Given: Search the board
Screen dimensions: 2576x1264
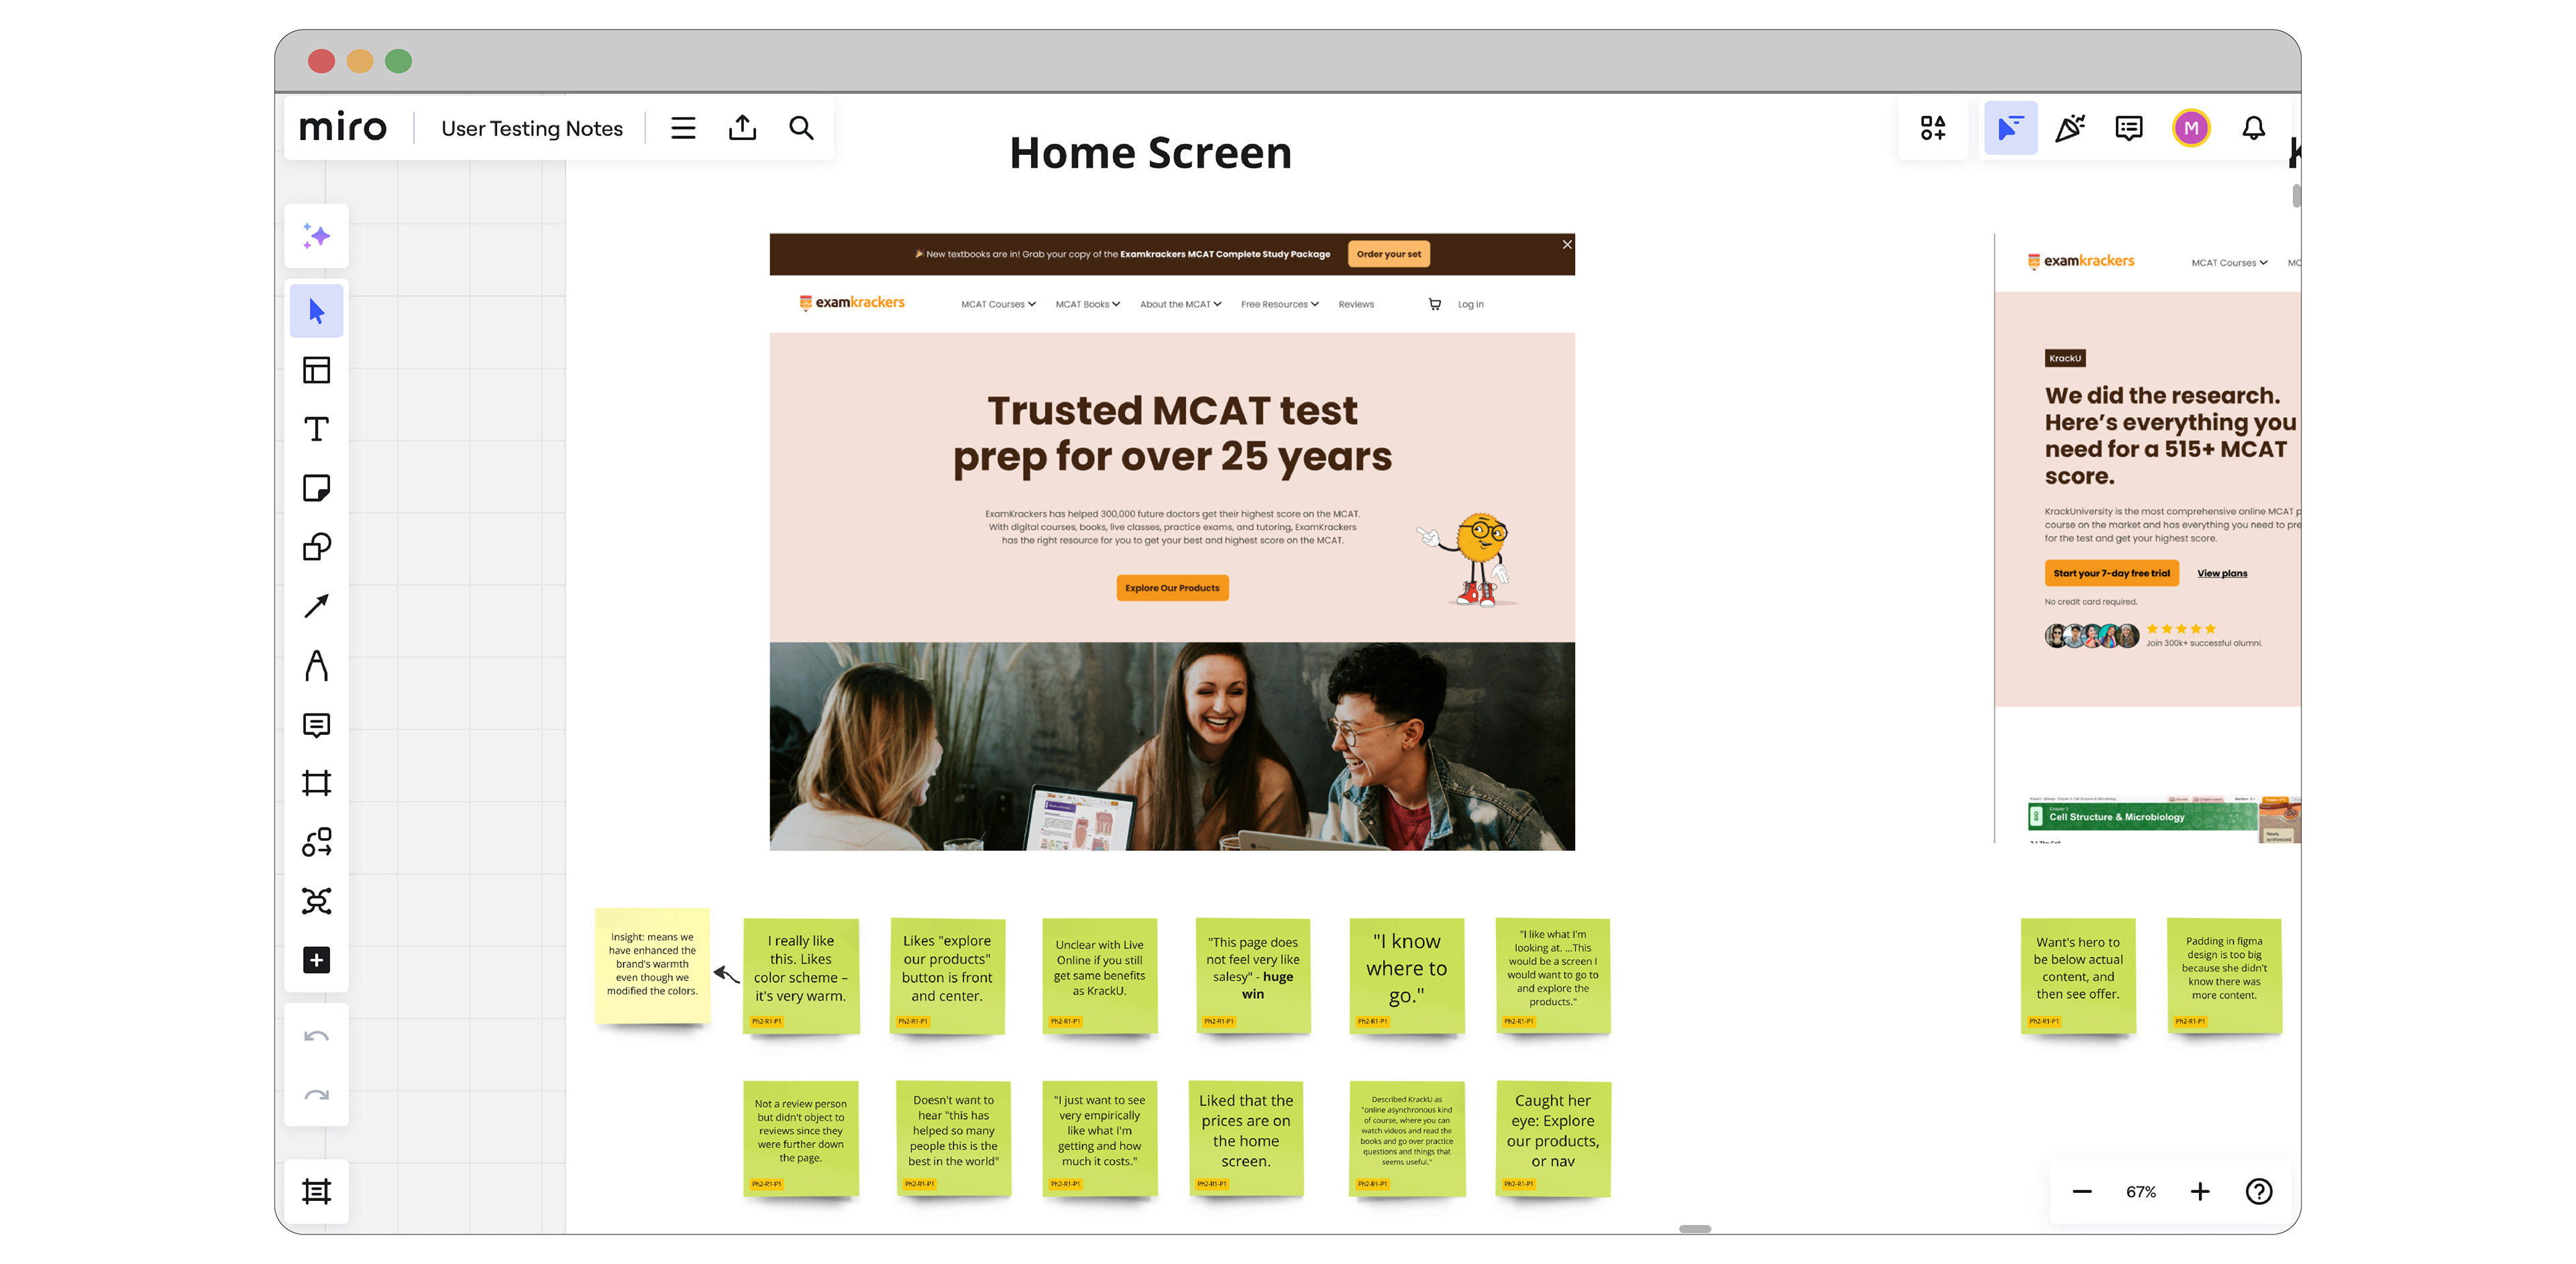Looking at the screenshot, I should click(x=801, y=128).
